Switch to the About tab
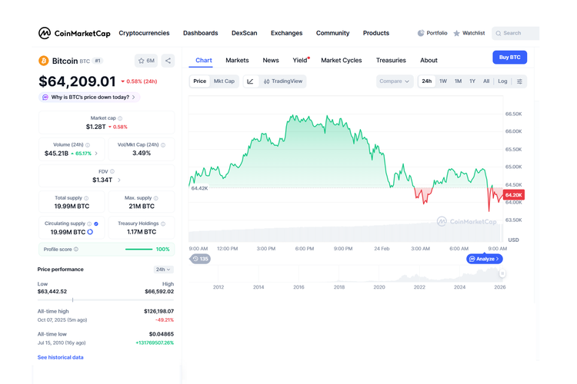 point(429,60)
